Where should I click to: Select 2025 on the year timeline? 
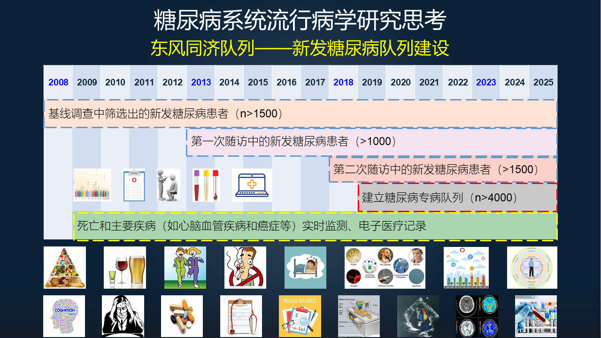(x=543, y=82)
